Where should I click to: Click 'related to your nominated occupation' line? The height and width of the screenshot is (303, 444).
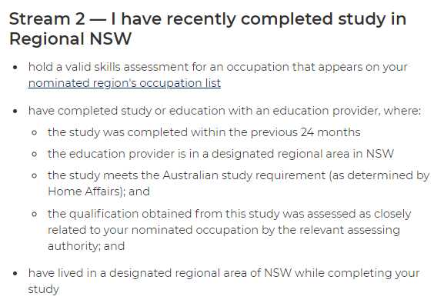tap(224, 230)
